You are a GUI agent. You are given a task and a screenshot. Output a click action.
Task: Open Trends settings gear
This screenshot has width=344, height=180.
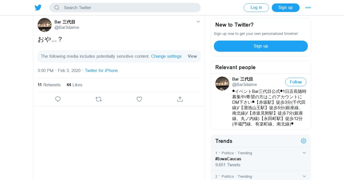click(304, 141)
